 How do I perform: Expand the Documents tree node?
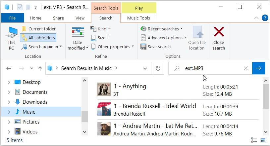click(9, 92)
